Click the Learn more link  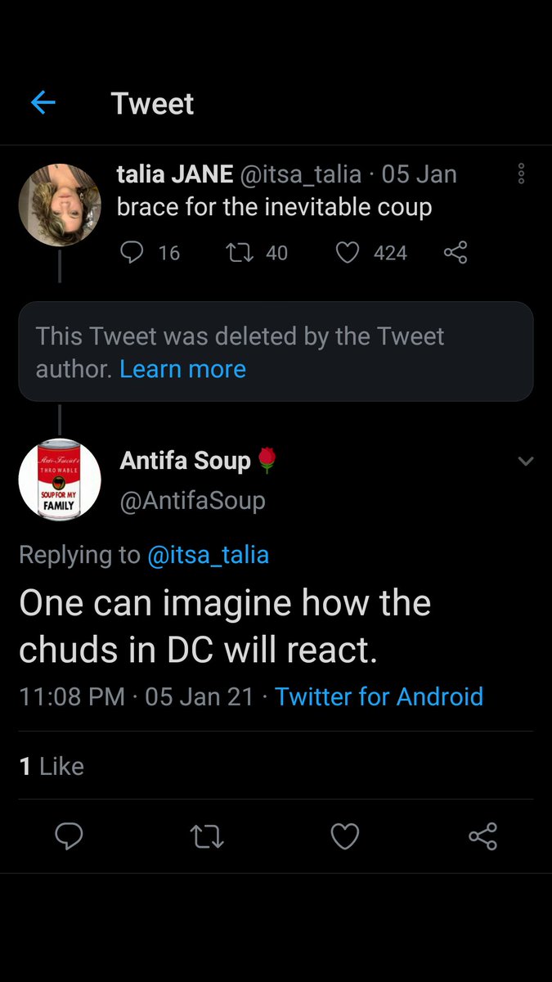click(x=182, y=369)
